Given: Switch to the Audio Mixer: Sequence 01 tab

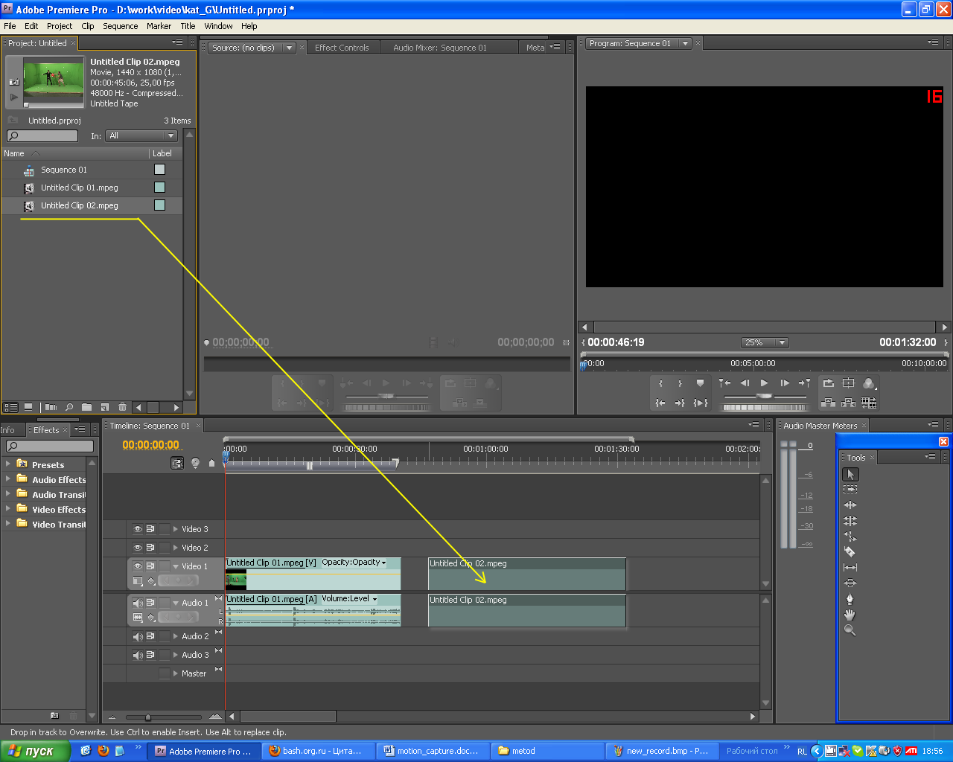Looking at the screenshot, I should pyautogui.click(x=440, y=48).
